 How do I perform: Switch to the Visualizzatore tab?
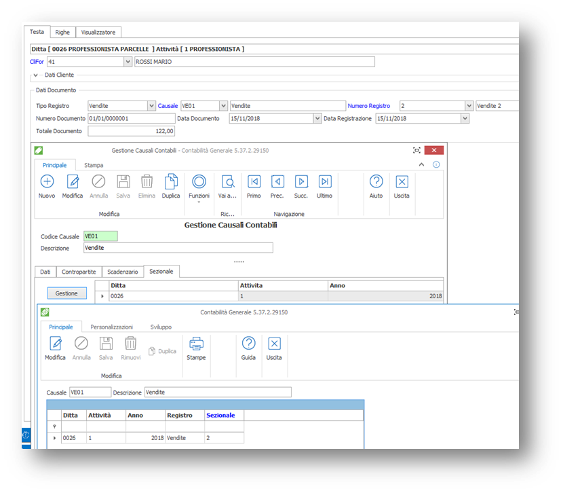pyautogui.click(x=98, y=33)
